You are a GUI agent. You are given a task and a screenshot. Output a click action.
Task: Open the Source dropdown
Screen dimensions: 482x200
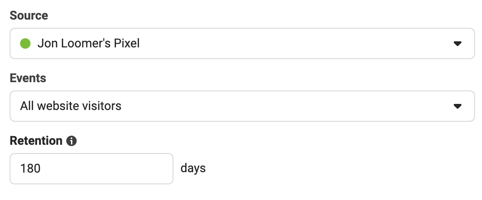click(242, 43)
